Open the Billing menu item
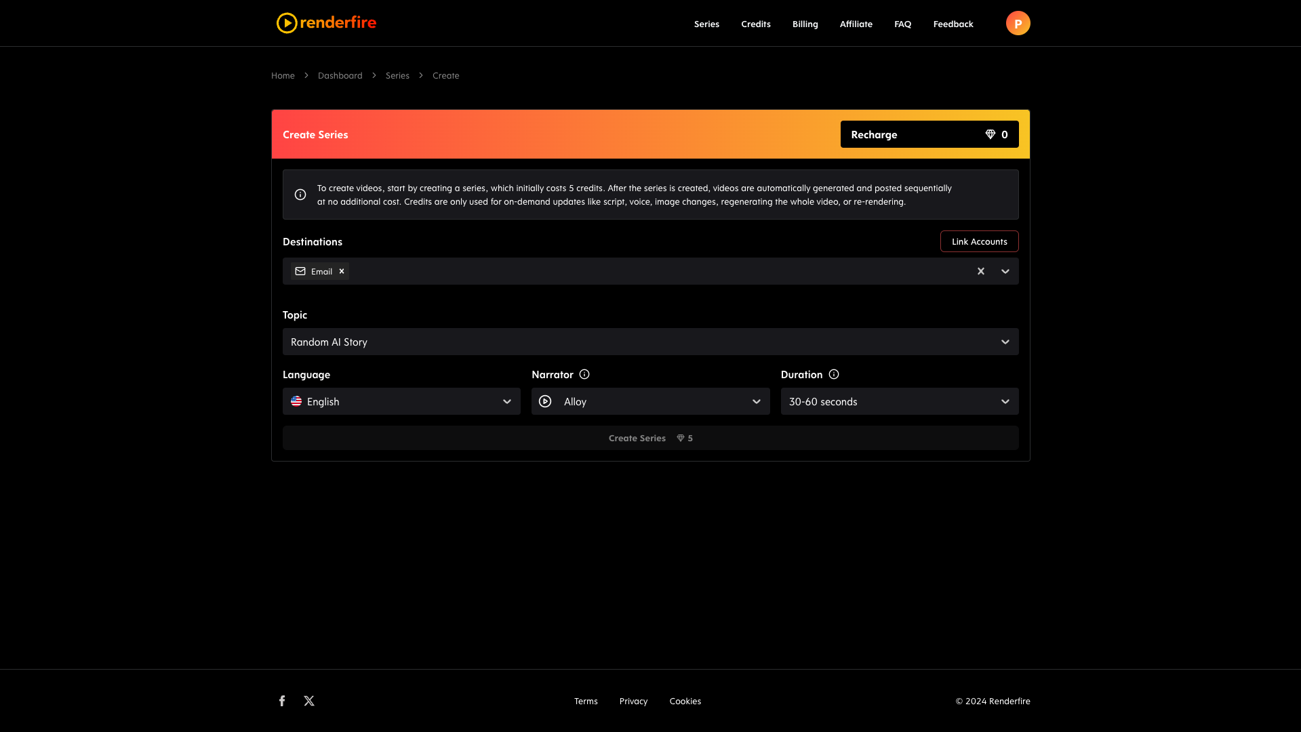The image size is (1301, 732). click(x=805, y=24)
